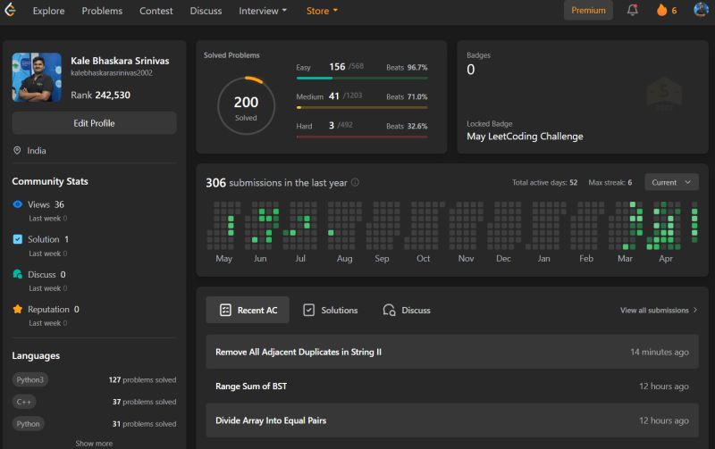715x449 pixels.
Task: Open the Problems page
Action: click(x=102, y=11)
